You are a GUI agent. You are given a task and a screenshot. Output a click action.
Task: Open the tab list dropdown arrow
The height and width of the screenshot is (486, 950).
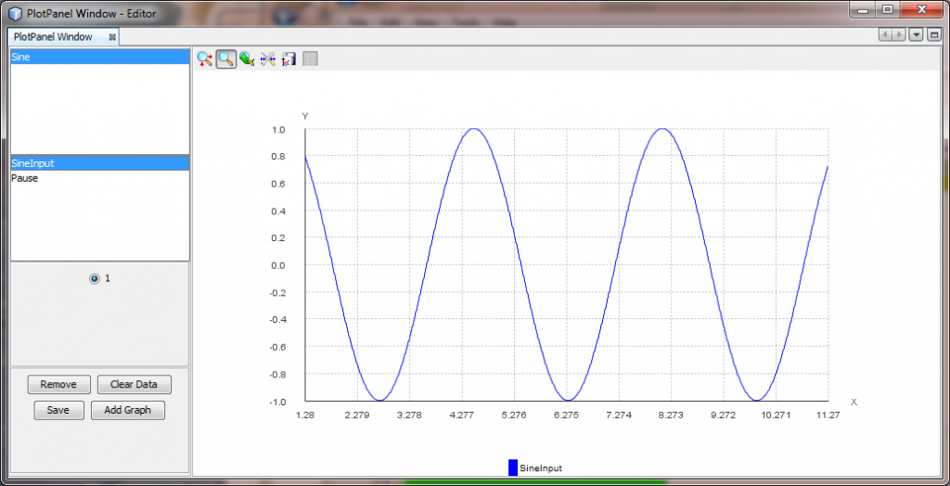coord(916,35)
